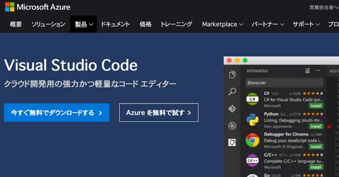
Task: Select 'Complete C/C++ language su...' description
Action: [293, 161]
